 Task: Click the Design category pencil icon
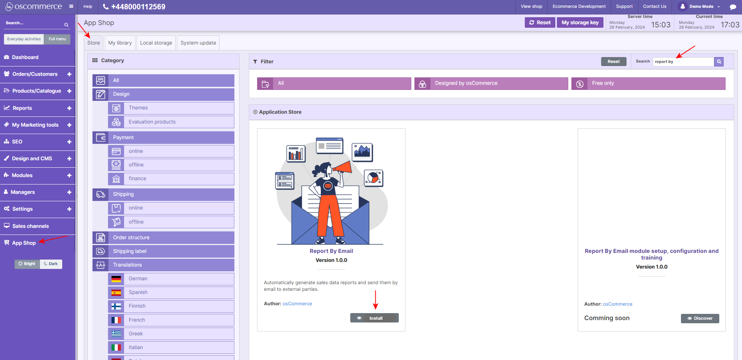[101, 94]
